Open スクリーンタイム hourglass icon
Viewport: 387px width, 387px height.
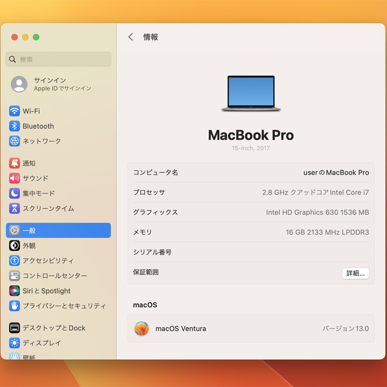(14, 208)
